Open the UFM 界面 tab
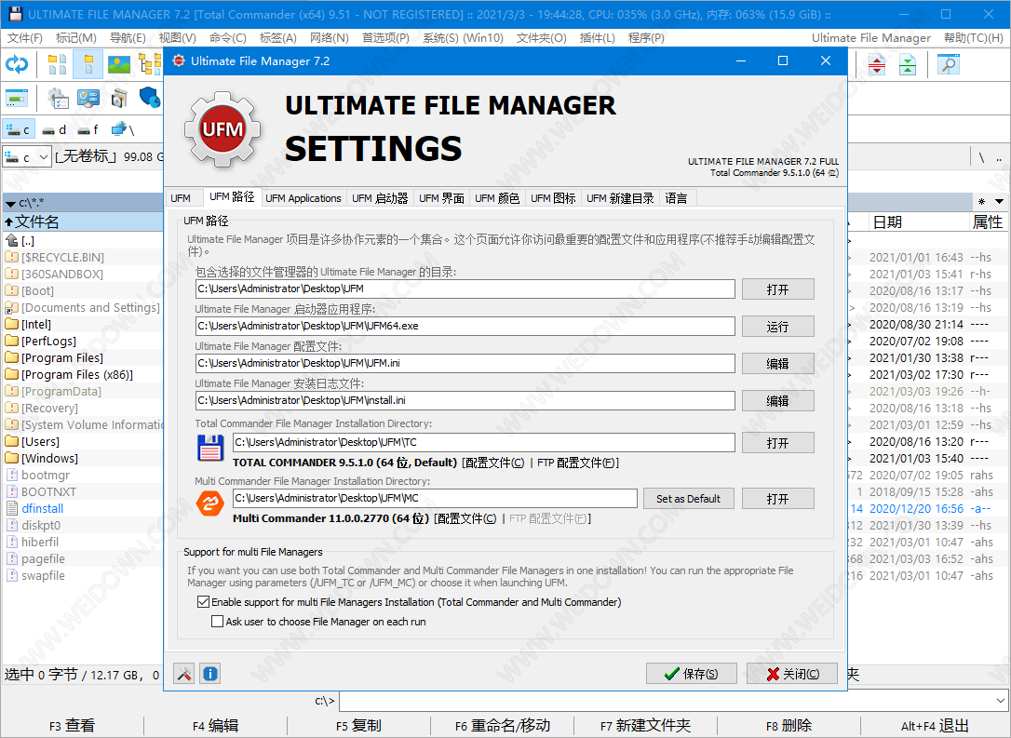Screen dimensions: 1011x738 (x=441, y=198)
